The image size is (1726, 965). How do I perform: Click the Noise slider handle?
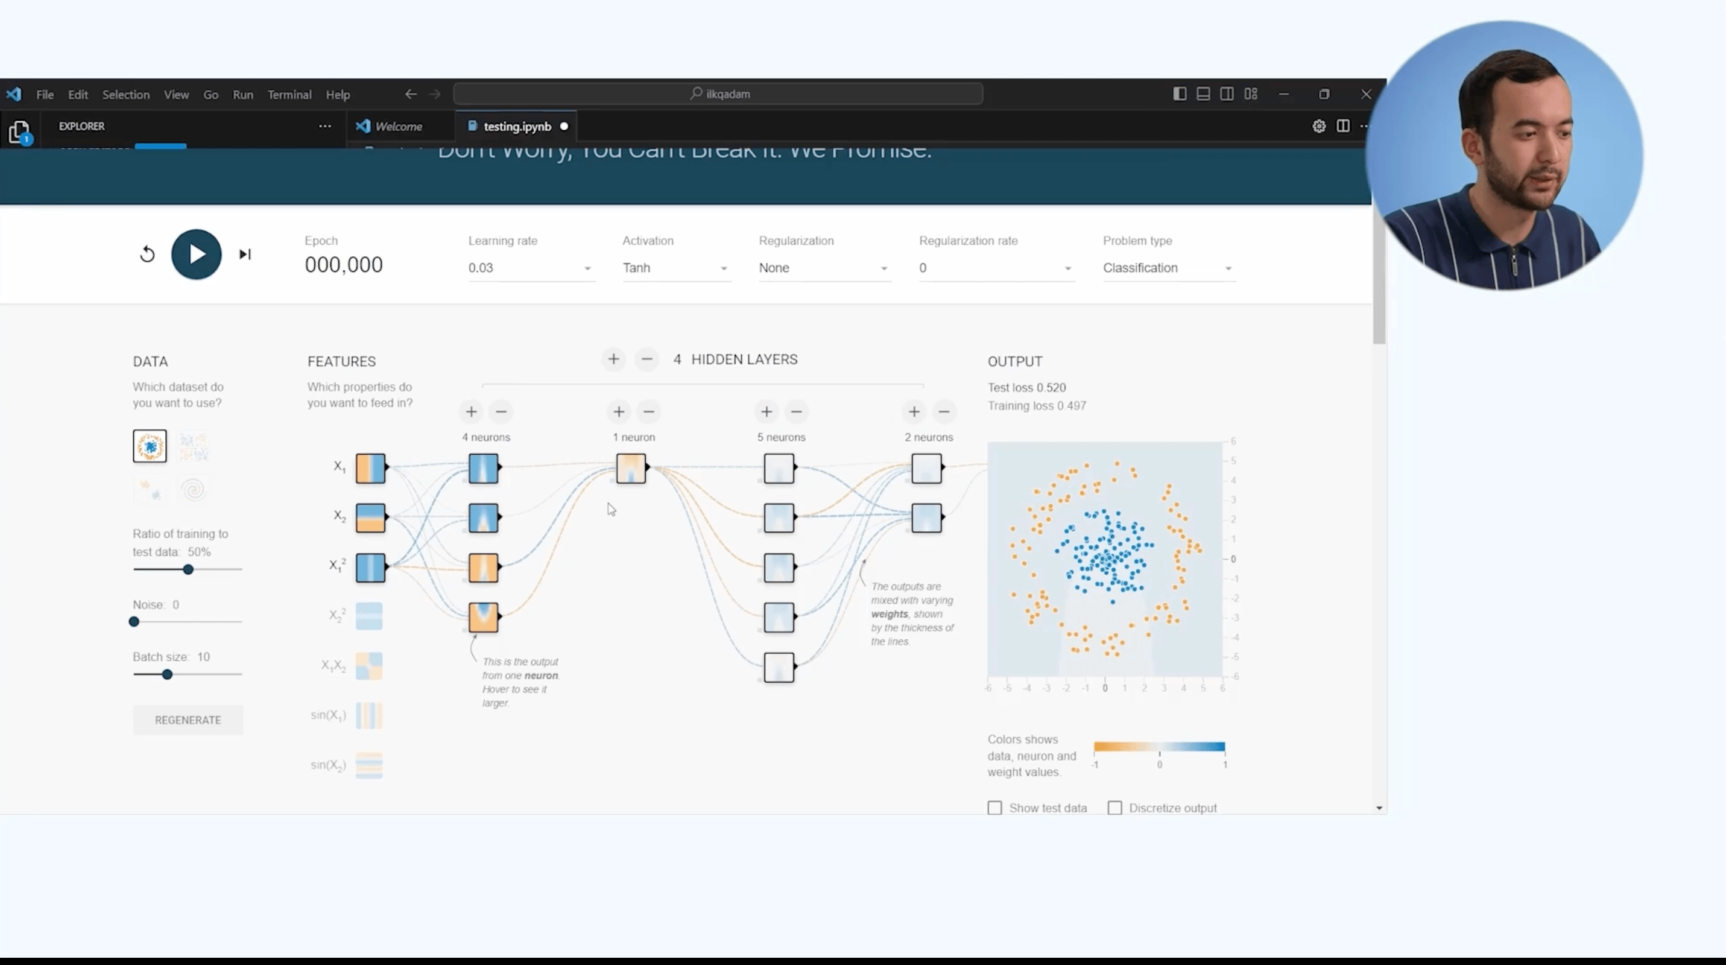(134, 622)
